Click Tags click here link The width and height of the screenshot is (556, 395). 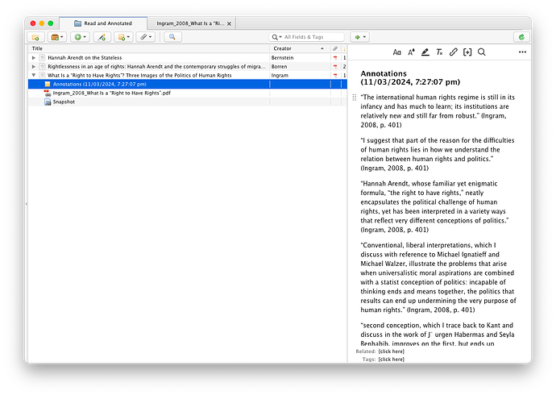point(391,360)
